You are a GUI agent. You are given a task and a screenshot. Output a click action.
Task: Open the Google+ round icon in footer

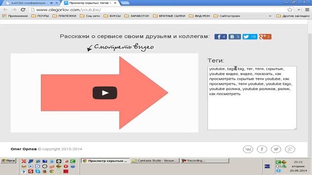[x=290, y=149]
